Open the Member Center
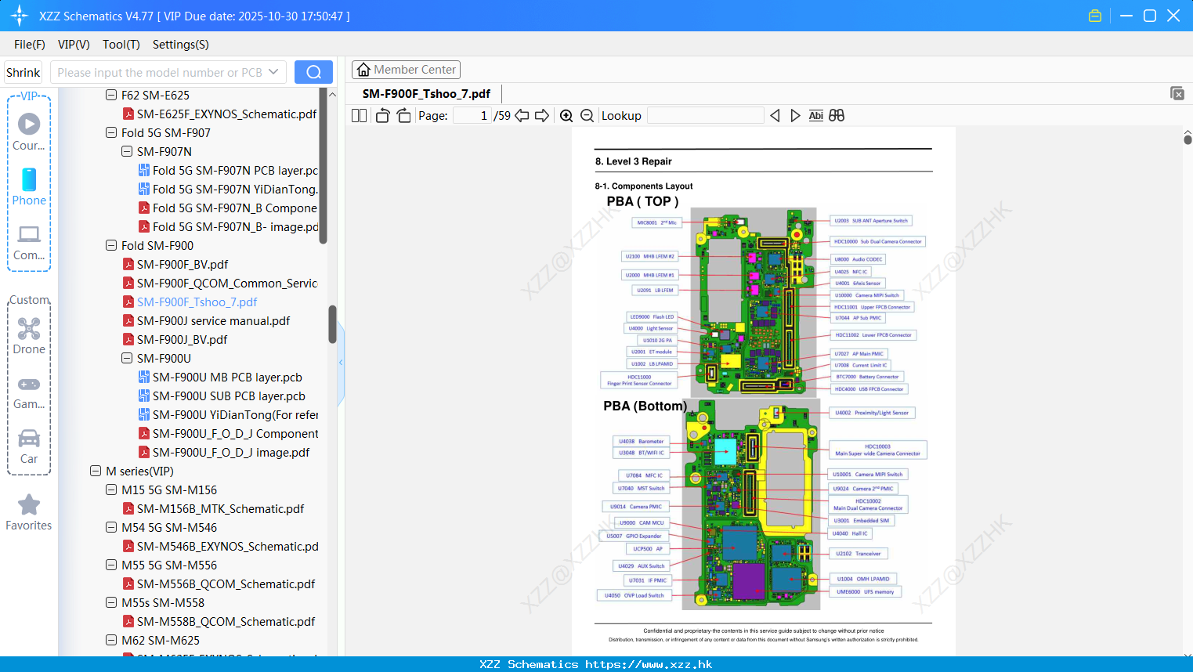 (406, 70)
